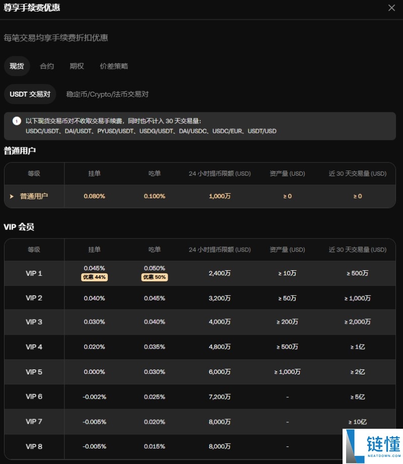Click VIP 8 taker fee 0.015%
Screen dimensions: 403x464
(x=155, y=446)
